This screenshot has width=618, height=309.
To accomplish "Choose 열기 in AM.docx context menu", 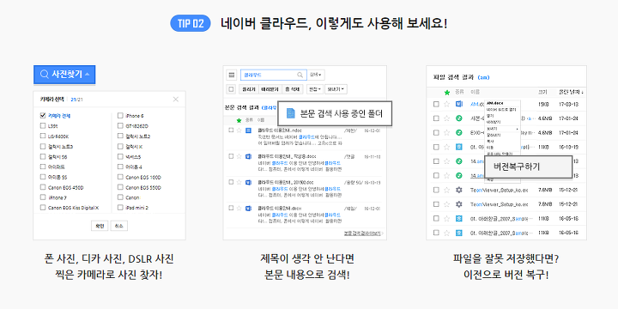I will [x=490, y=116].
